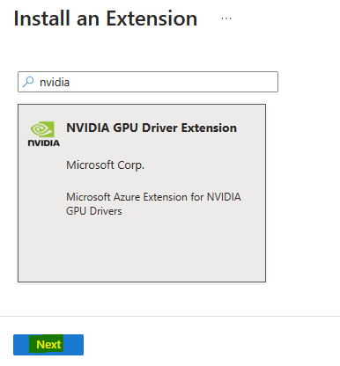Click the typed nvidia text in search
340x366 pixels.
55,83
